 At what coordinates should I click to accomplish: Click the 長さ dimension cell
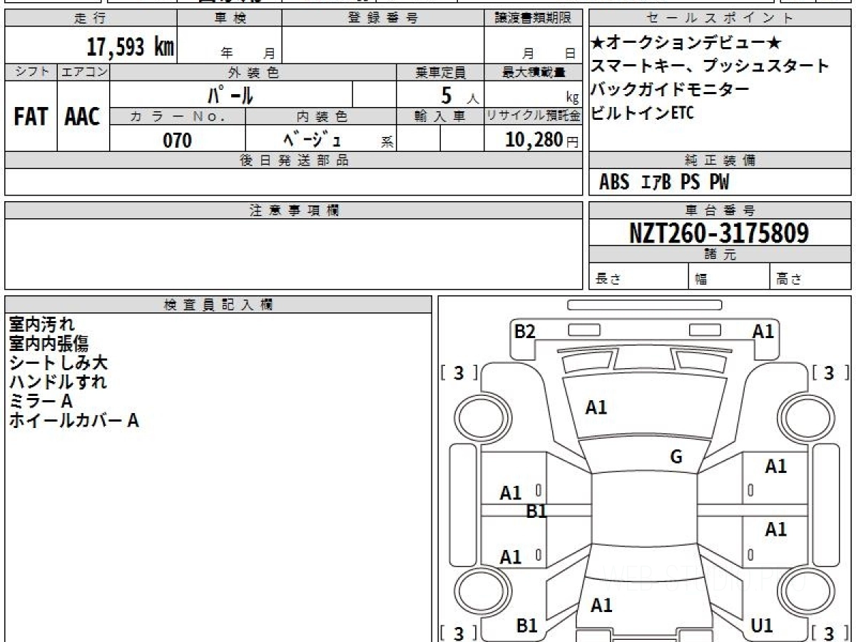coord(638,277)
